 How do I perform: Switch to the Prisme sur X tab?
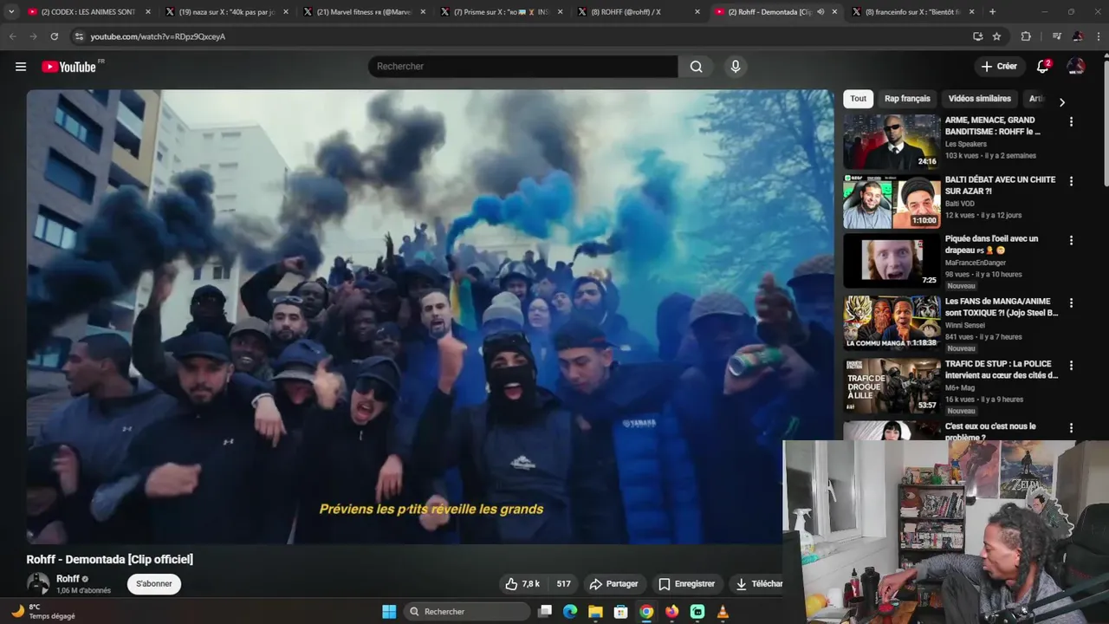(500, 12)
